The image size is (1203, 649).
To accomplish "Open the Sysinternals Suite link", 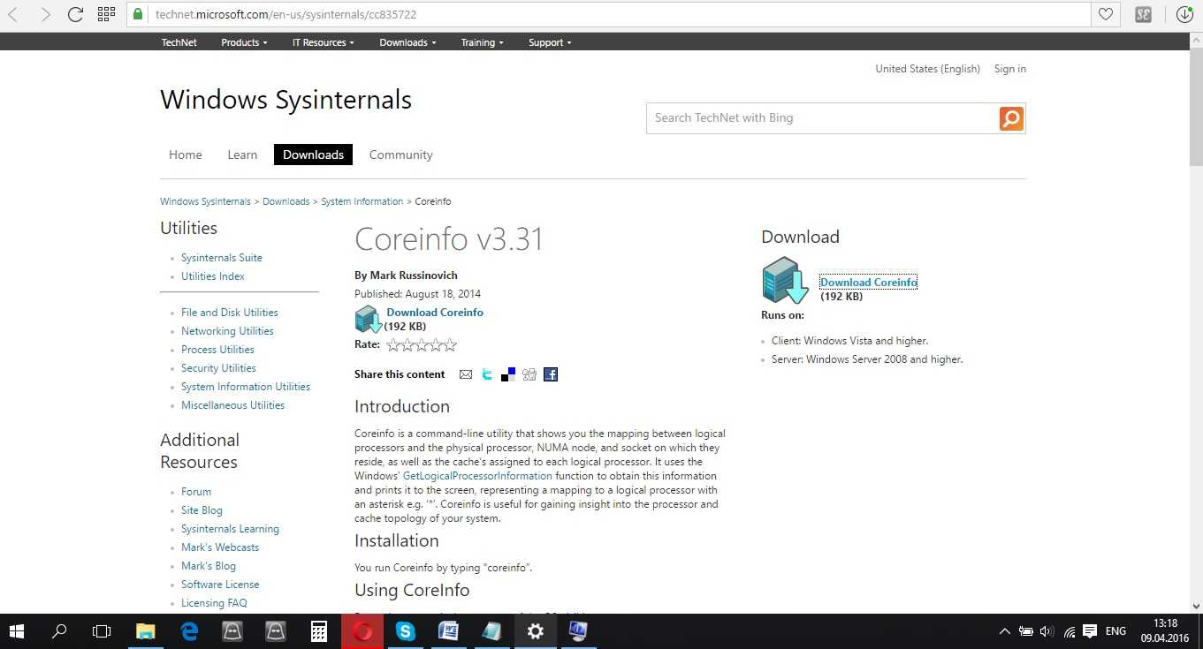I will (222, 258).
